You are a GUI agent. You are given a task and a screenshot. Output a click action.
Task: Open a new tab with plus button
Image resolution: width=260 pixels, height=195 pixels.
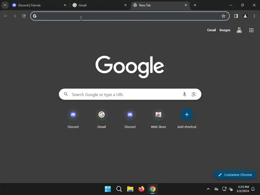(195, 5)
